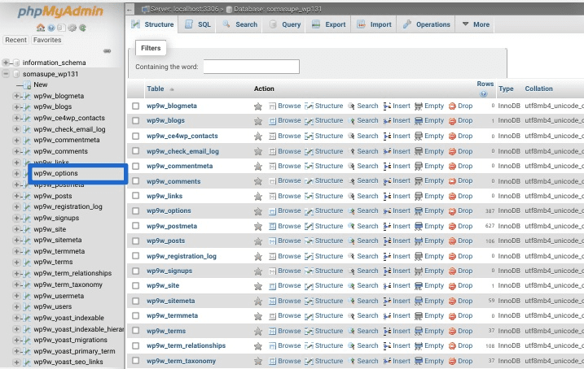Viewport: 584px width, 369px height.
Task: Tick the checkbox for wp9w_term_relationships
Action: pos(135,345)
